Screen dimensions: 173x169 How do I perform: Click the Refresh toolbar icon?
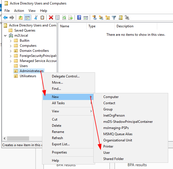pyautogui.click(x=64, y=17)
